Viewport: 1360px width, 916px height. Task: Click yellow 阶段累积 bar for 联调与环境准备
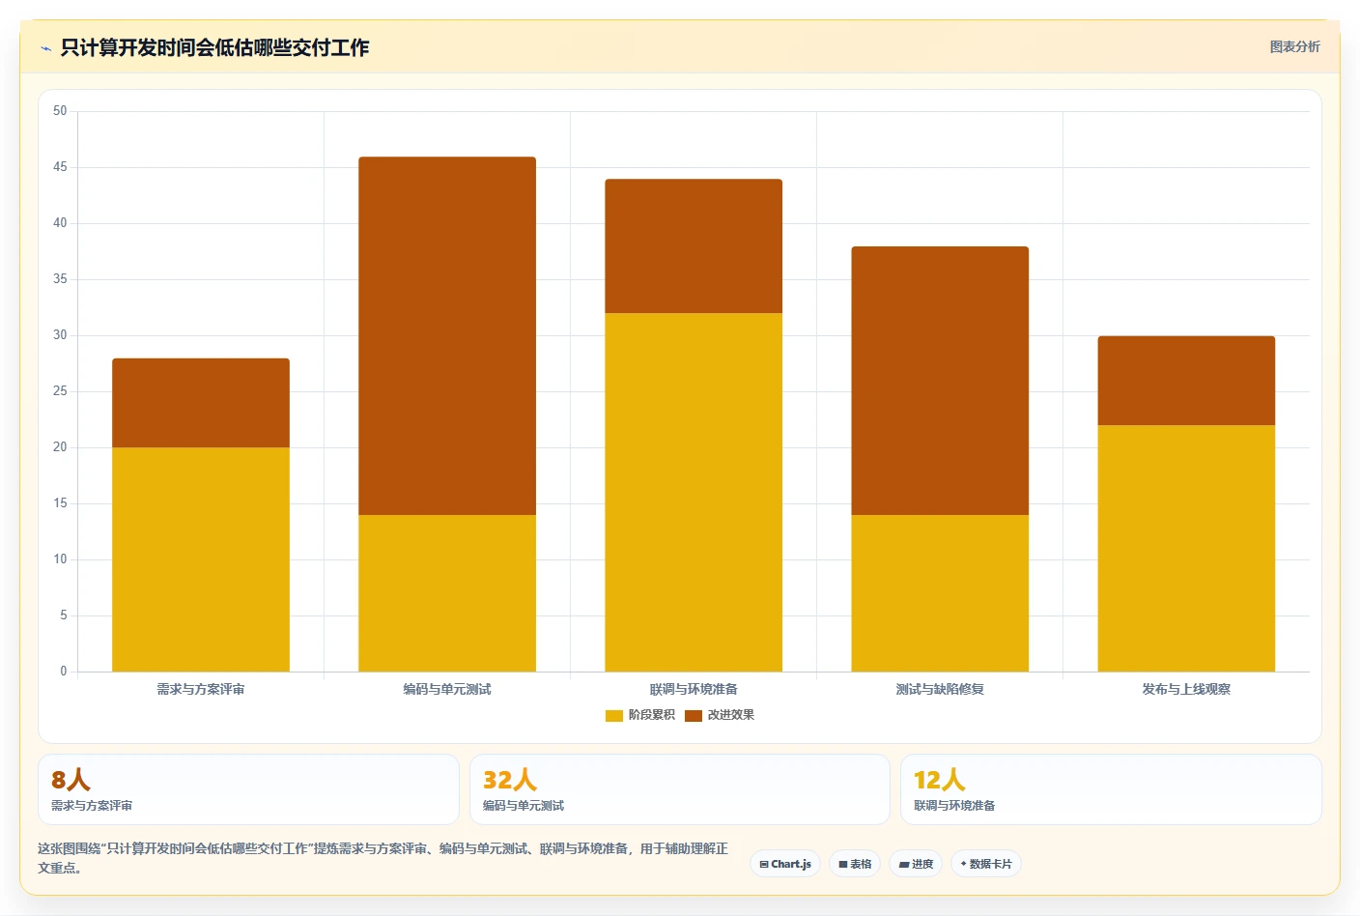click(x=694, y=492)
